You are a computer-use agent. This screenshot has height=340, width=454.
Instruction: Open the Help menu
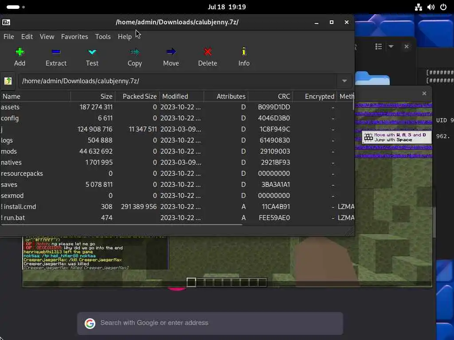point(125,37)
